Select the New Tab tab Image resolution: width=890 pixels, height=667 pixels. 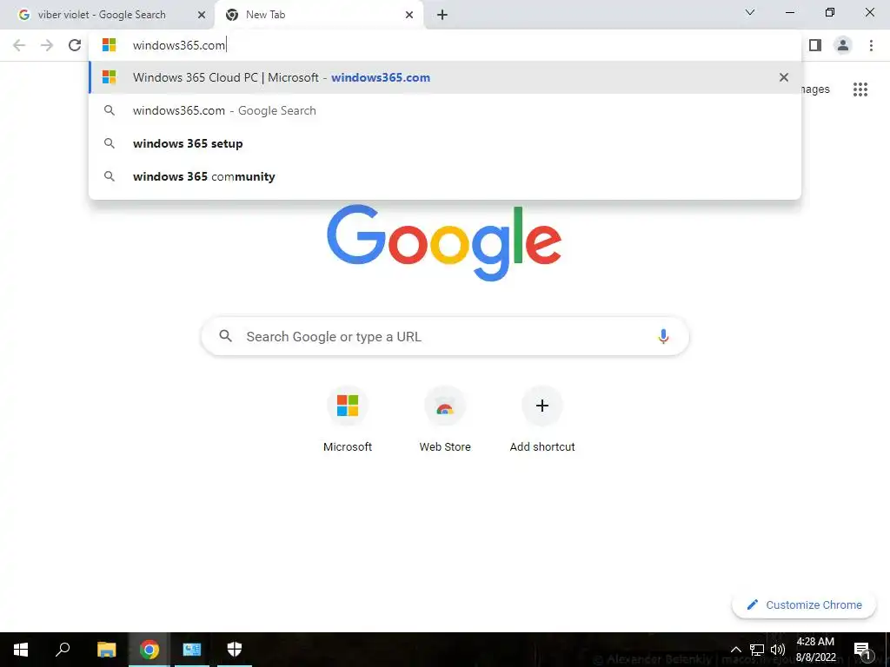point(319,15)
